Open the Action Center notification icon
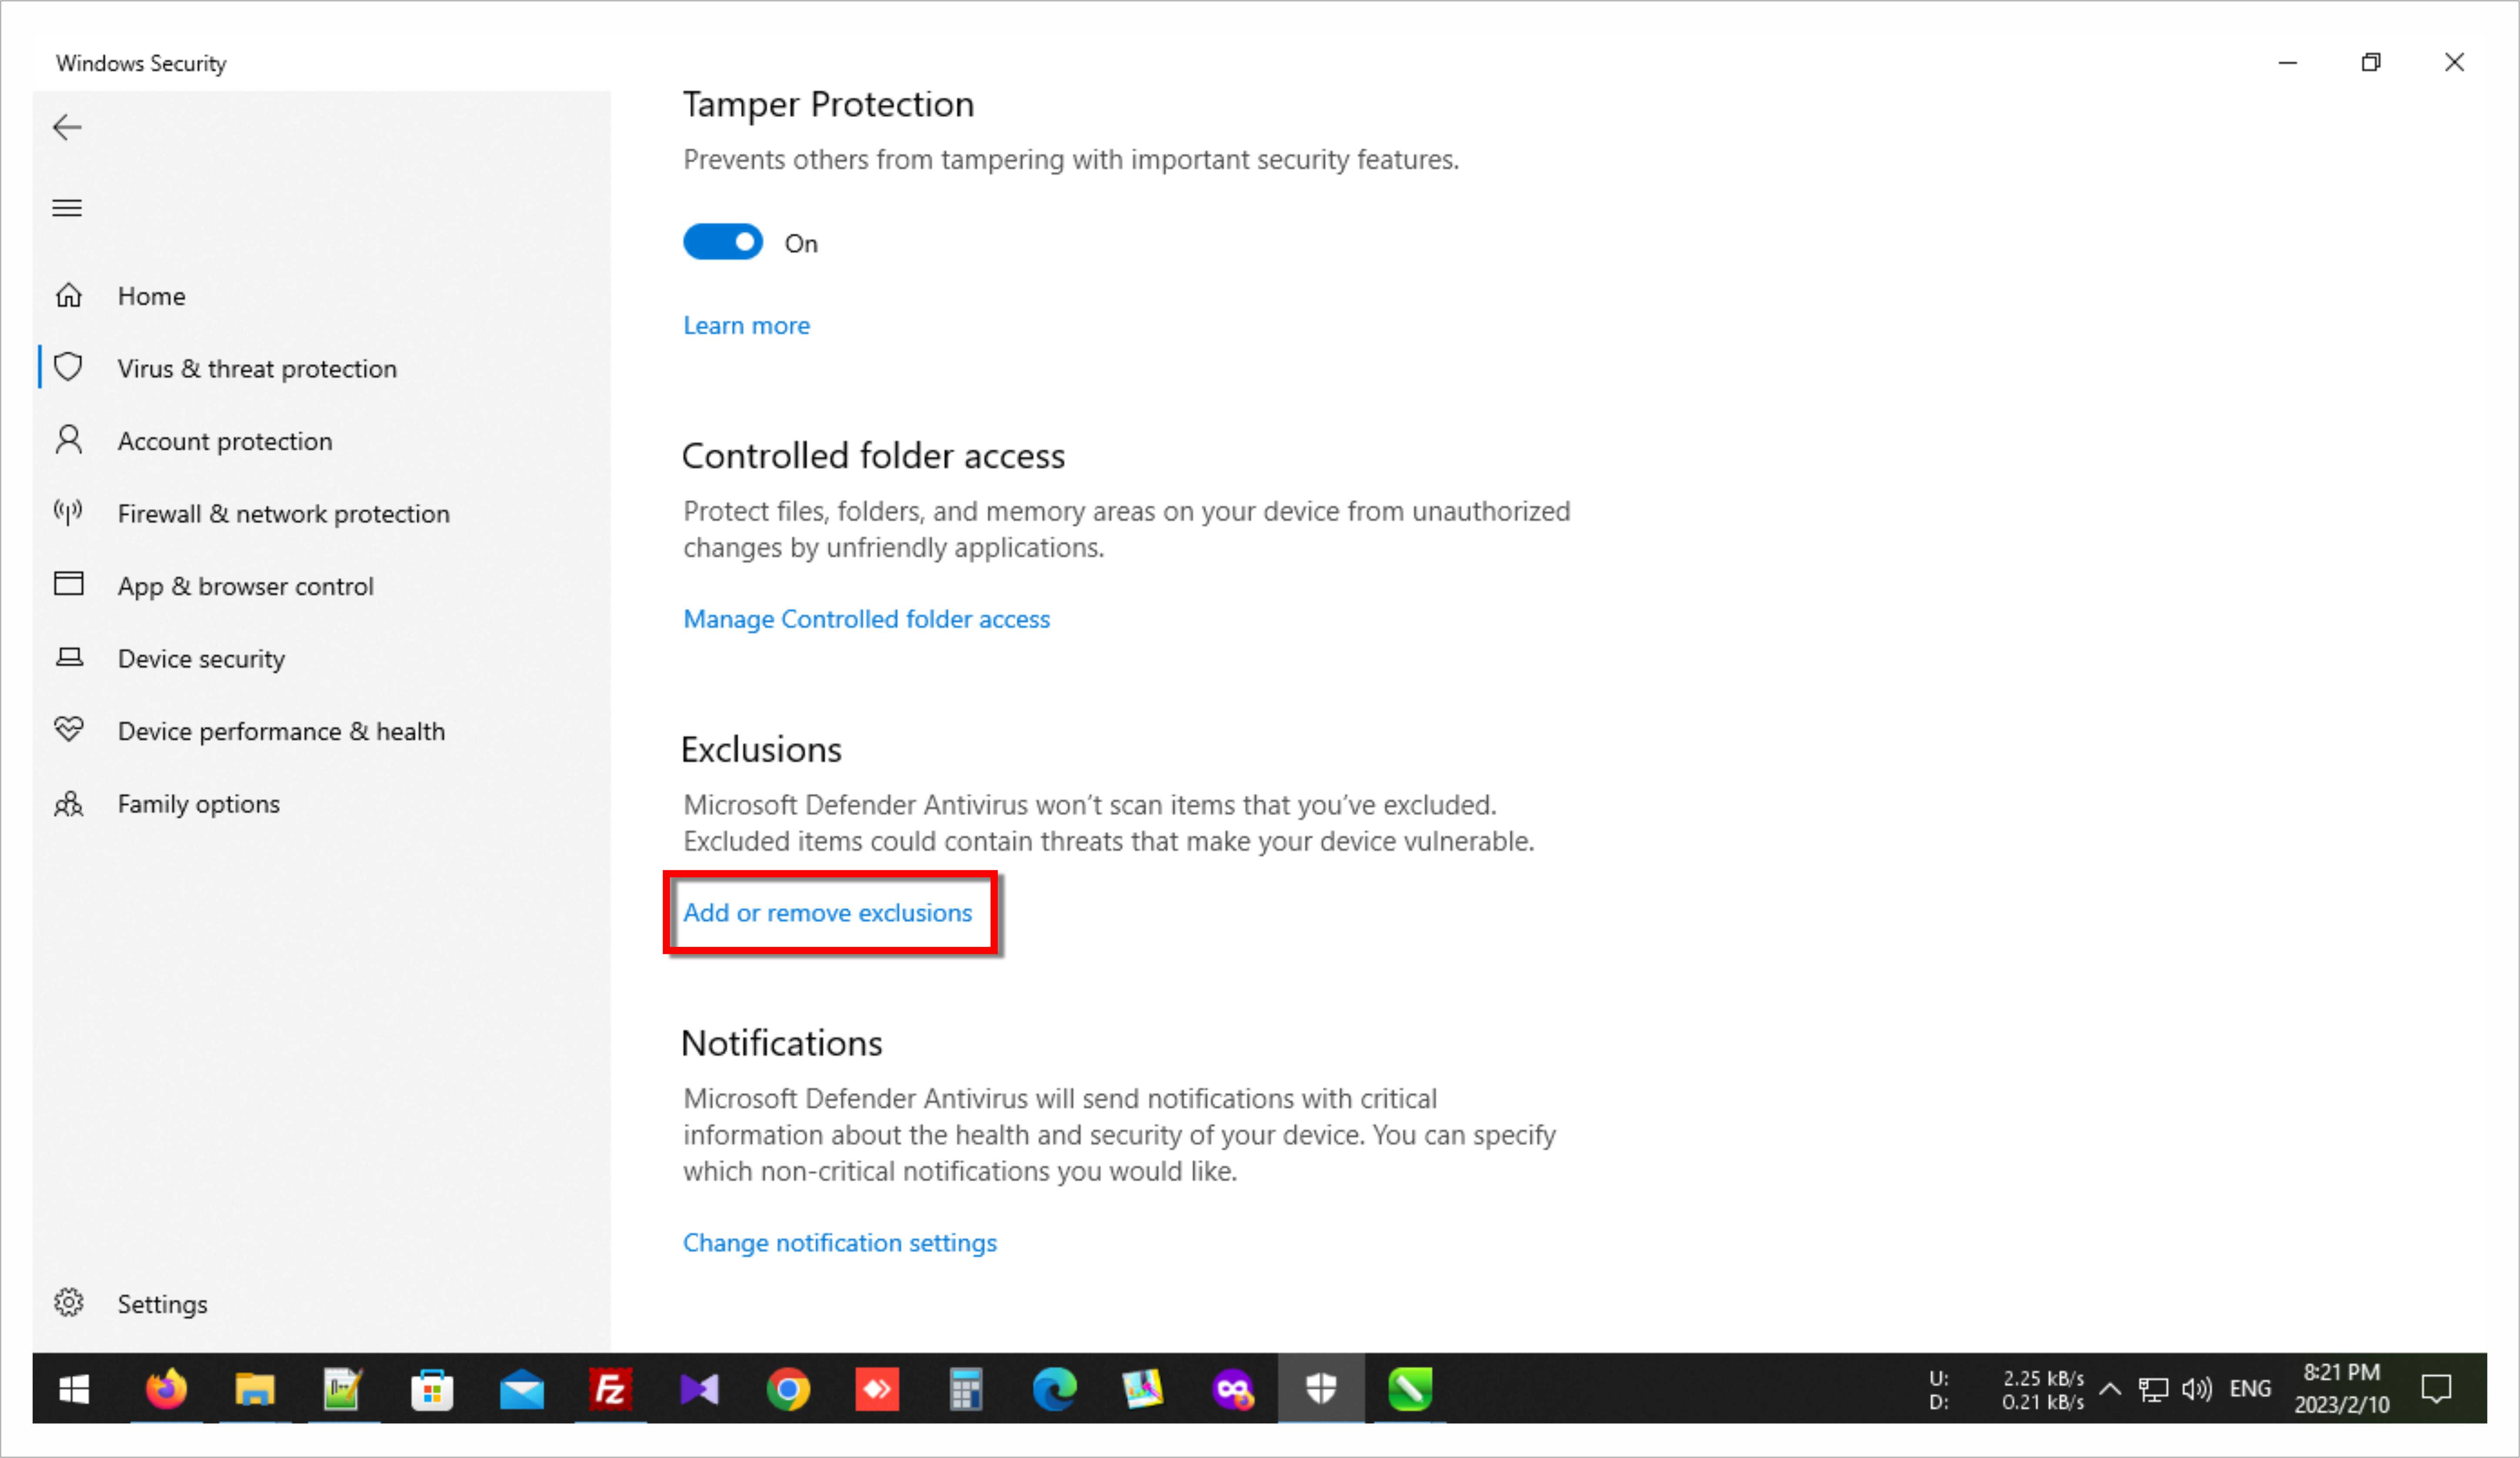The height and width of the screenshot is (1458, 2520). (2436, 1388)
